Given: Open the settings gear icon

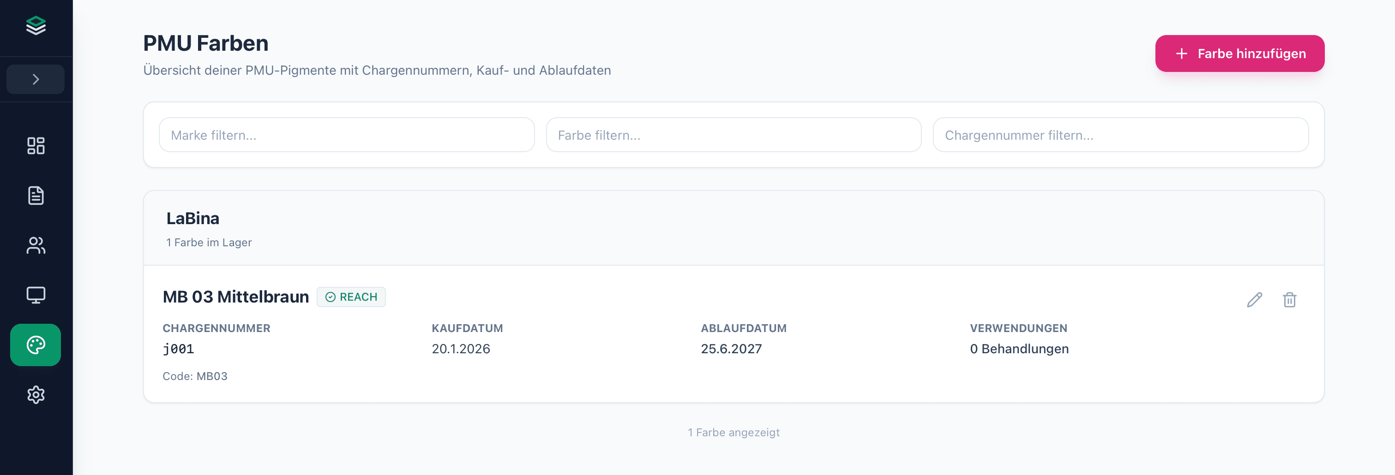Looking at the screenshot, I should 35,395.
